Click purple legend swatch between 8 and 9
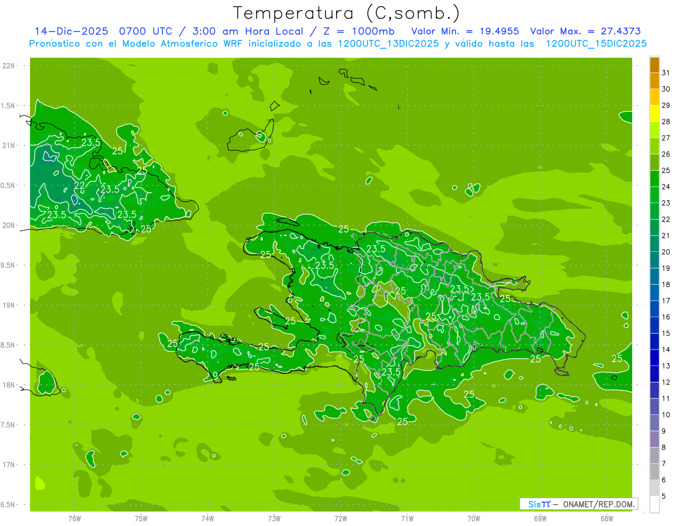 point(654,439)
